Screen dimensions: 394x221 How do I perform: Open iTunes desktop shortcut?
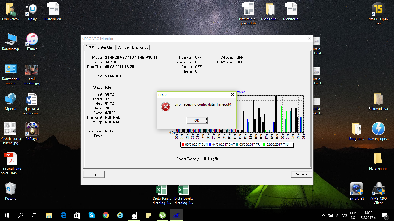(x=32, y=40)
